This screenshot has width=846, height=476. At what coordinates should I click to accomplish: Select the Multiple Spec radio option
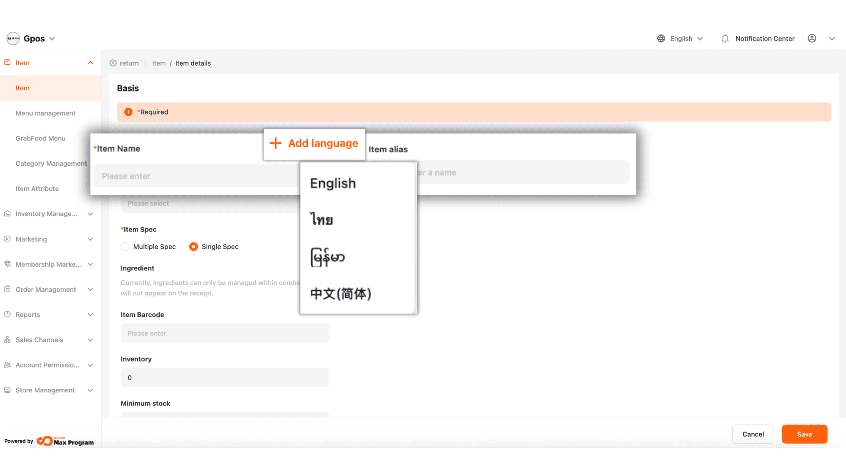tap(125, 247)
